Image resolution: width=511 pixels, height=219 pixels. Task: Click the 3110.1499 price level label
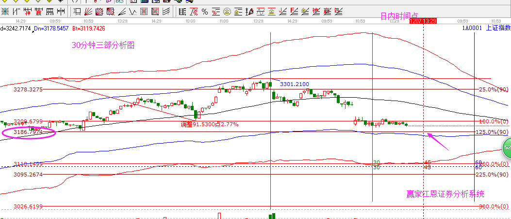click(x=28, y=164)
